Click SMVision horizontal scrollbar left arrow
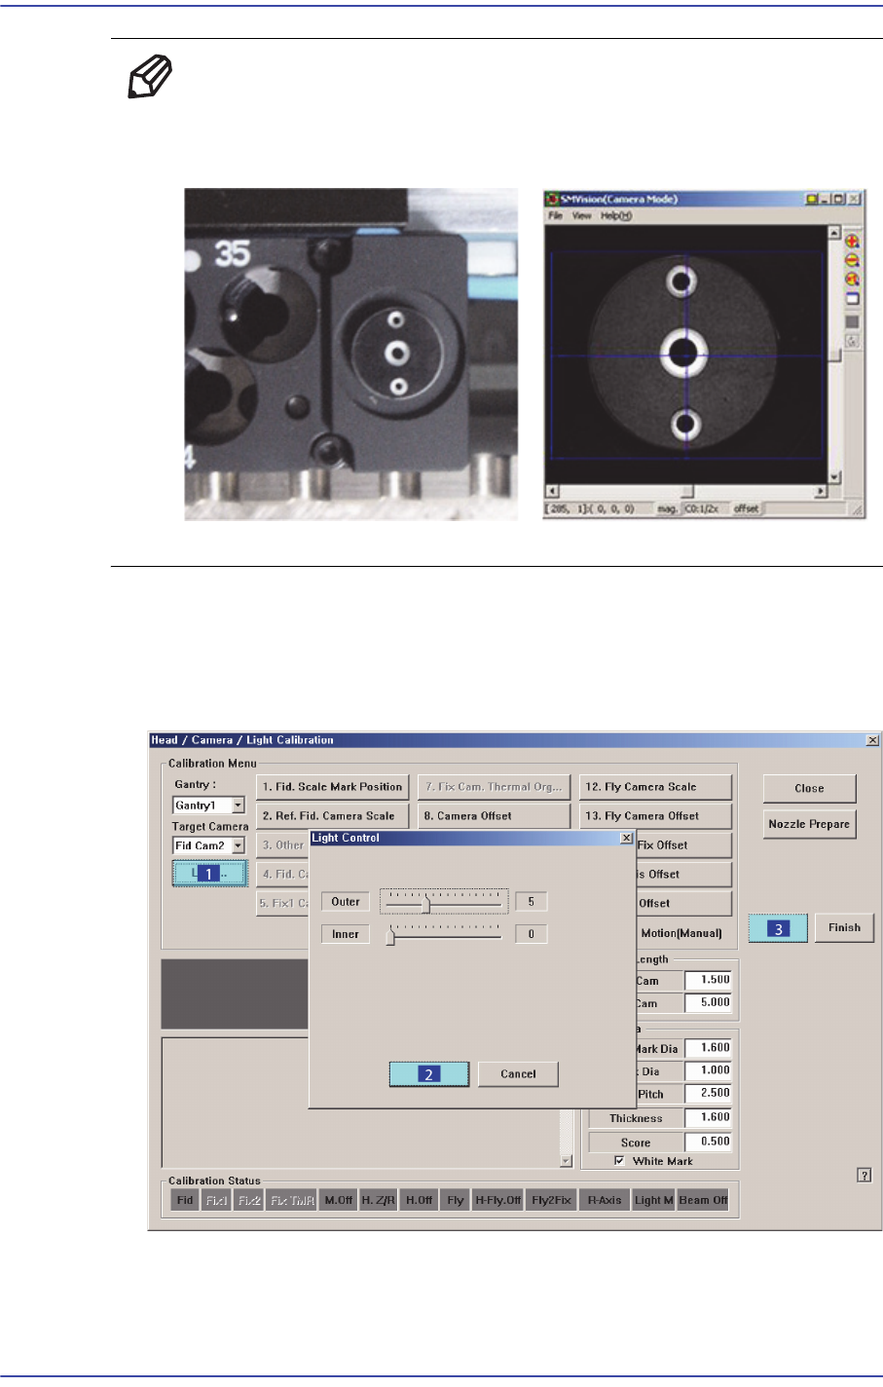883x1387 pixels. [552, 492]
